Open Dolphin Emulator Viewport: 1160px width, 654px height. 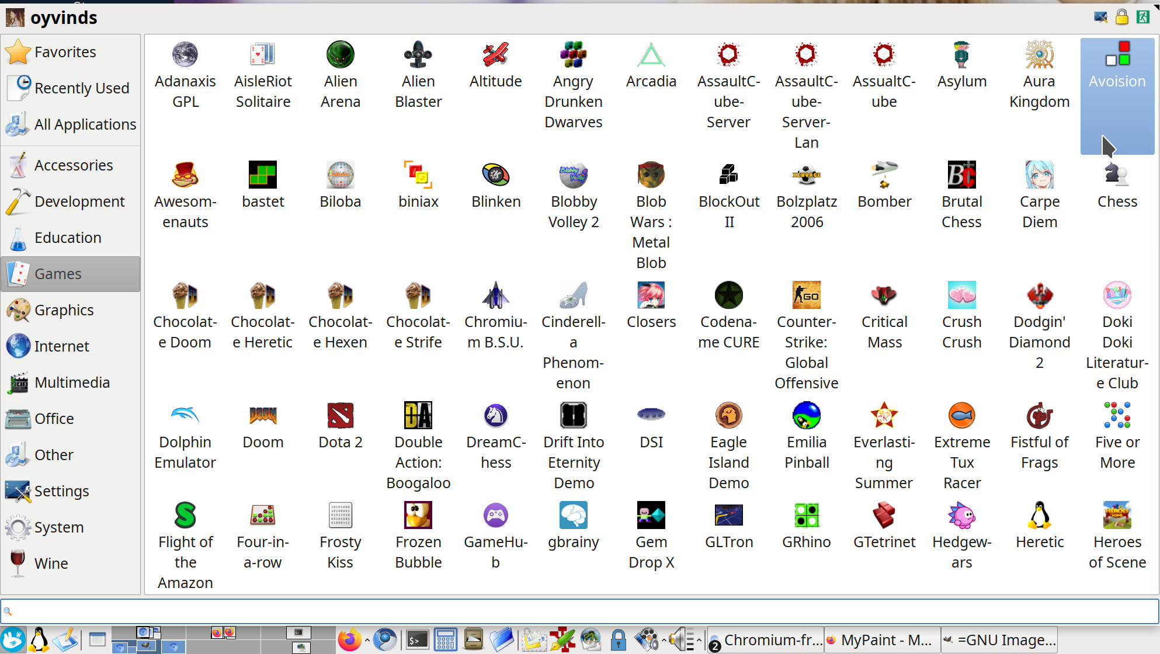185,437
